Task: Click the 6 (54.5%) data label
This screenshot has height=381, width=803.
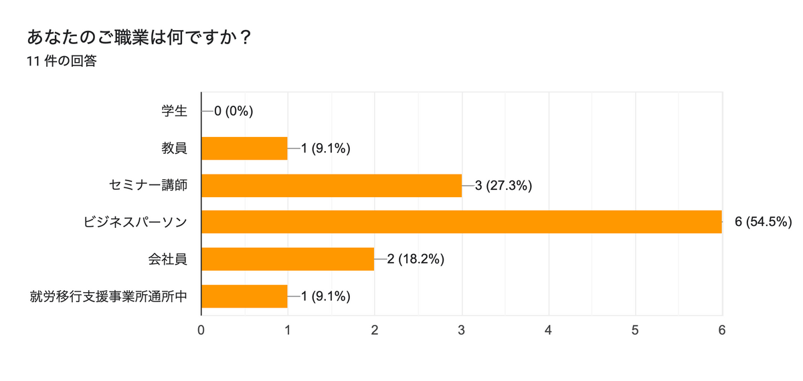Action: [x=764, y=222]
